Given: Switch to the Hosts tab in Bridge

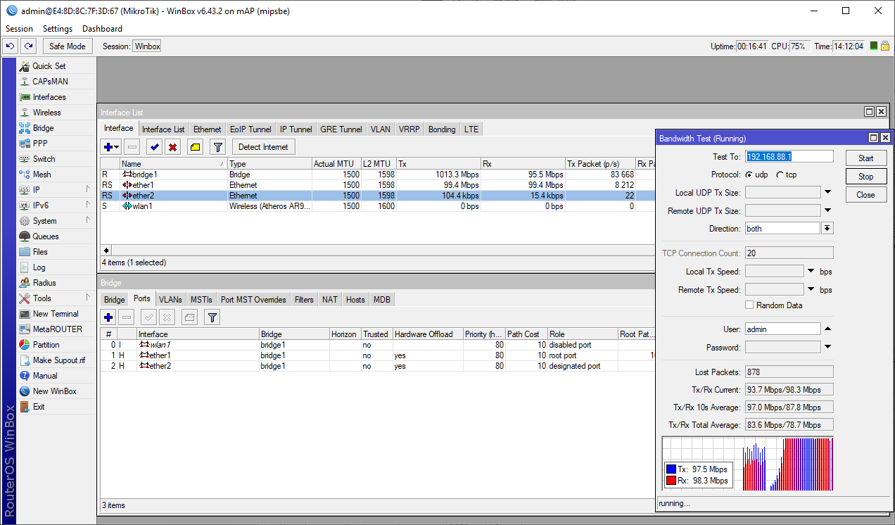Looking at the screenshot, I should click(355, 300).
